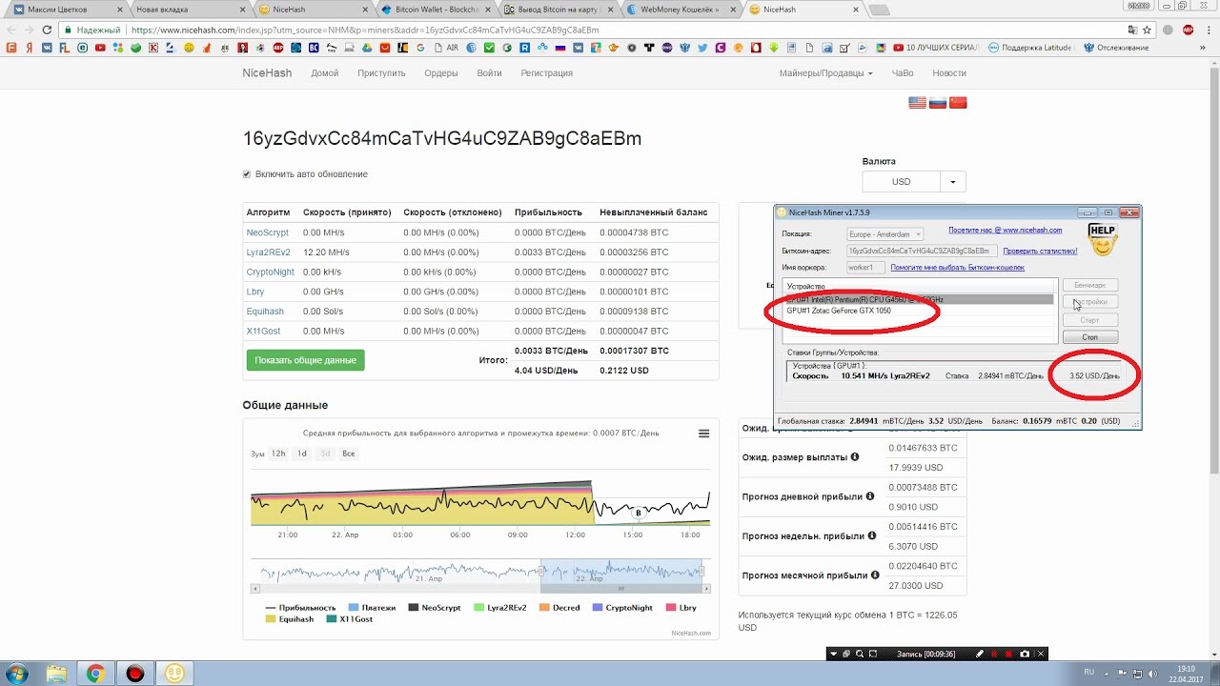Click the browser reload icon
The image size is (1220, 686).
pyautogui.click(x=47, y=30)
